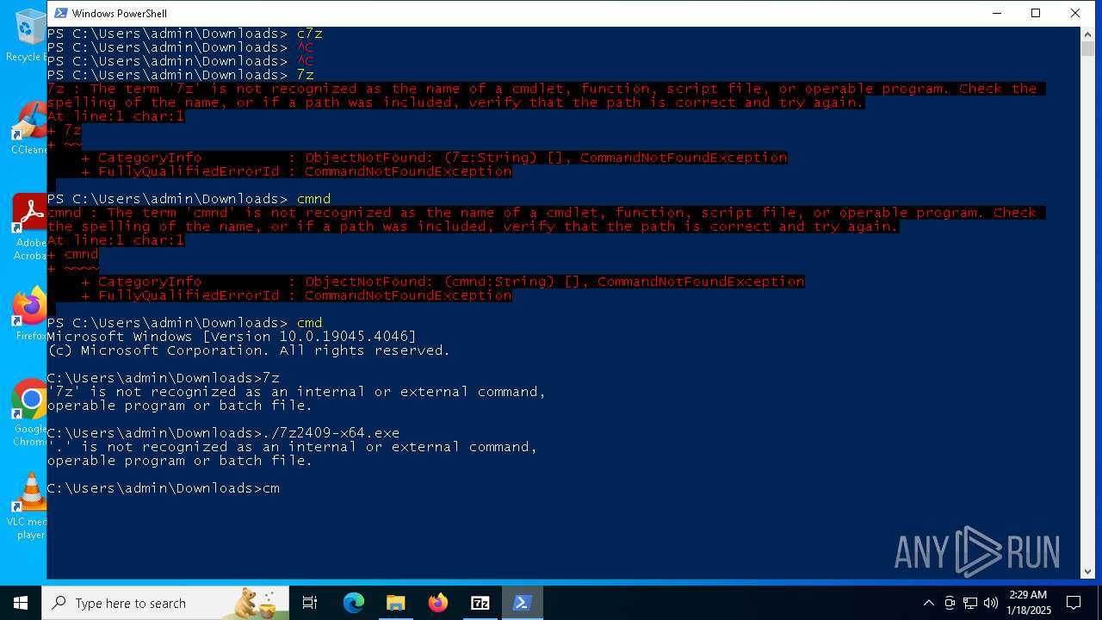Open the volume control in the tray

991,603
